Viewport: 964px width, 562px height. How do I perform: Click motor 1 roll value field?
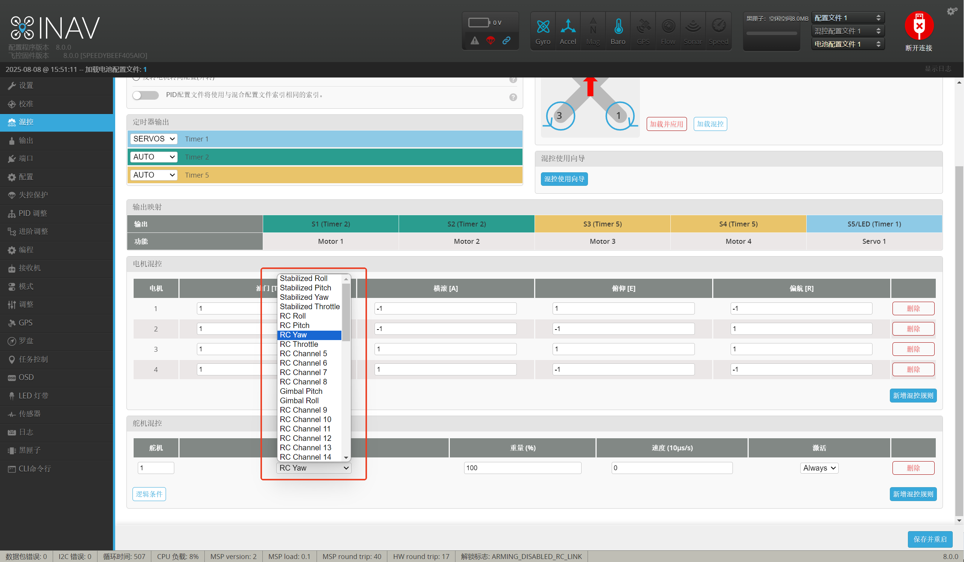[x=445, y=308]
